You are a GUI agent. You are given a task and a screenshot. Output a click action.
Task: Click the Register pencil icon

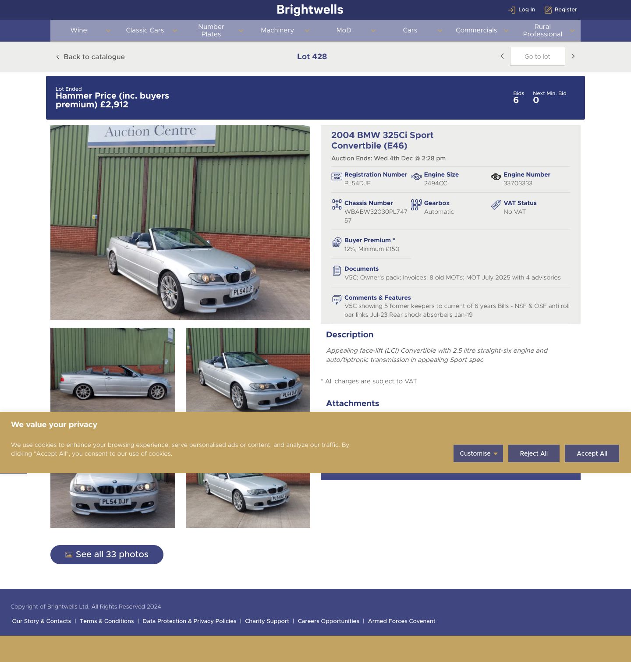click(548, 10)
